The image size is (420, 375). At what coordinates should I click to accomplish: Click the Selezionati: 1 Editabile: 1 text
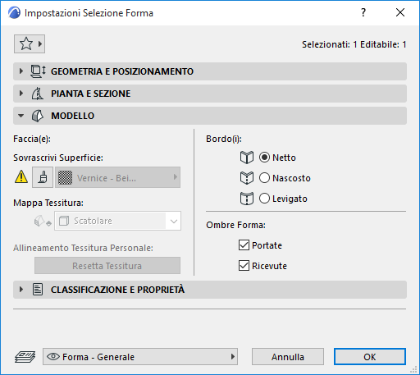(354, 44)
